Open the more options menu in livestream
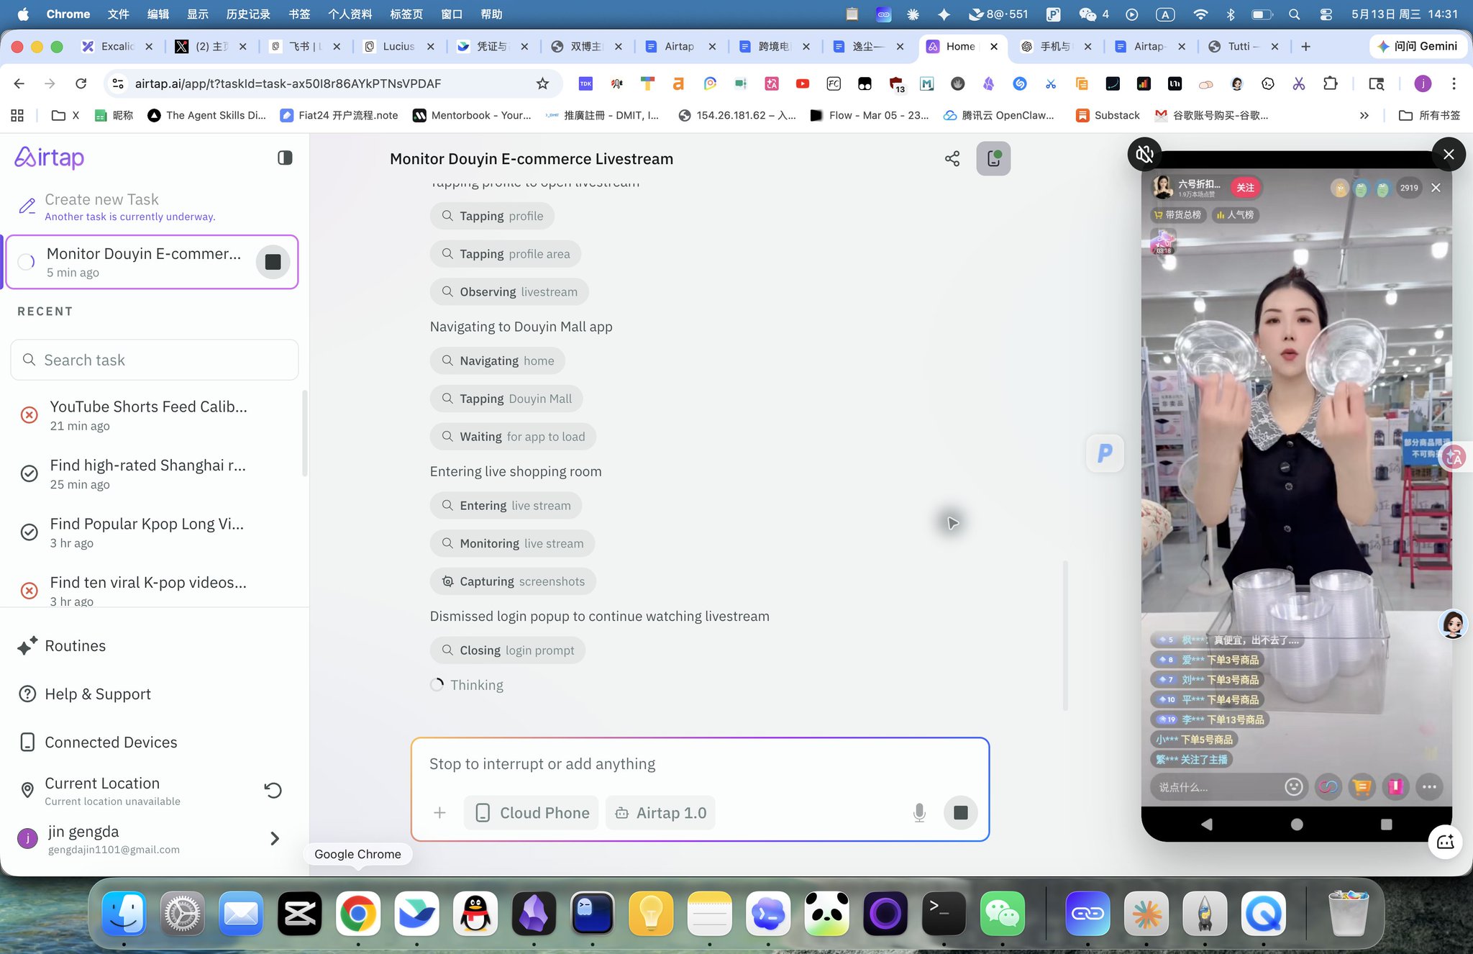Image resolution: width=1473 pixels, height=954 pixels. [x=1429, y=787]
